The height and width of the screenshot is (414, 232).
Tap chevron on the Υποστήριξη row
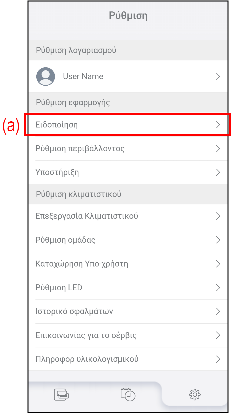pyautogui.click(x=218, y=172)
